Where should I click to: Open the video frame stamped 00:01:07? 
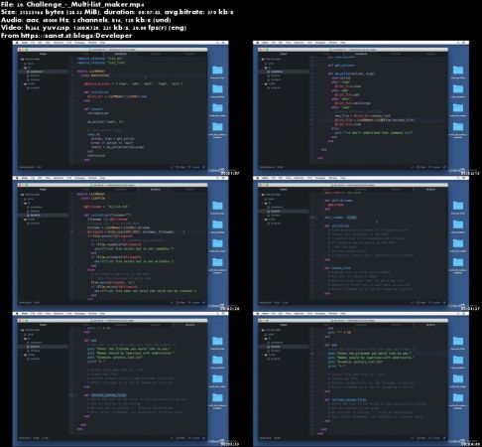coord(121,107)
